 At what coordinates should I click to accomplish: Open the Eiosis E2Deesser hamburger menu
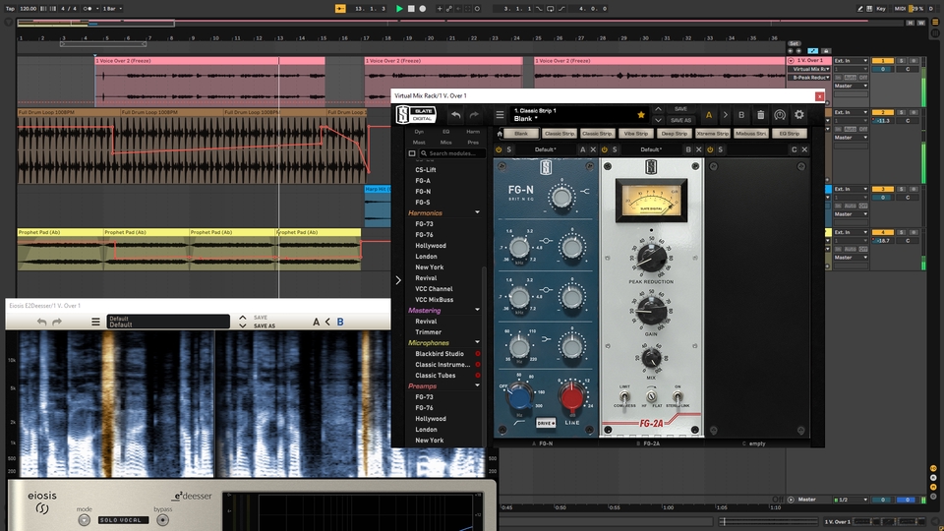pyautogui.click(x=95, y=323)
